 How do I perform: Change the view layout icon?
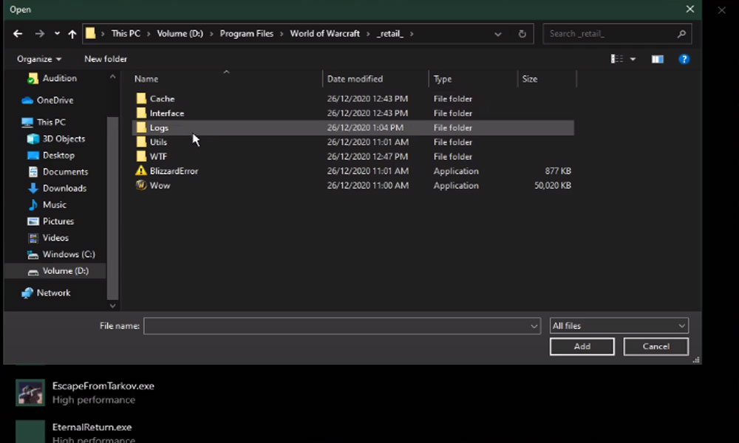(617, 59)
